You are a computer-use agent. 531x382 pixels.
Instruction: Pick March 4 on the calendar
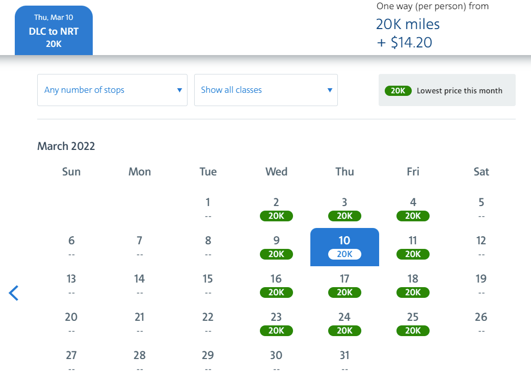pyautogui.click(x=413, y=209)
